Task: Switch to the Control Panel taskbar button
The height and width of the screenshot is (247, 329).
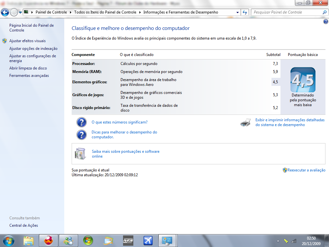Action: 167,241
